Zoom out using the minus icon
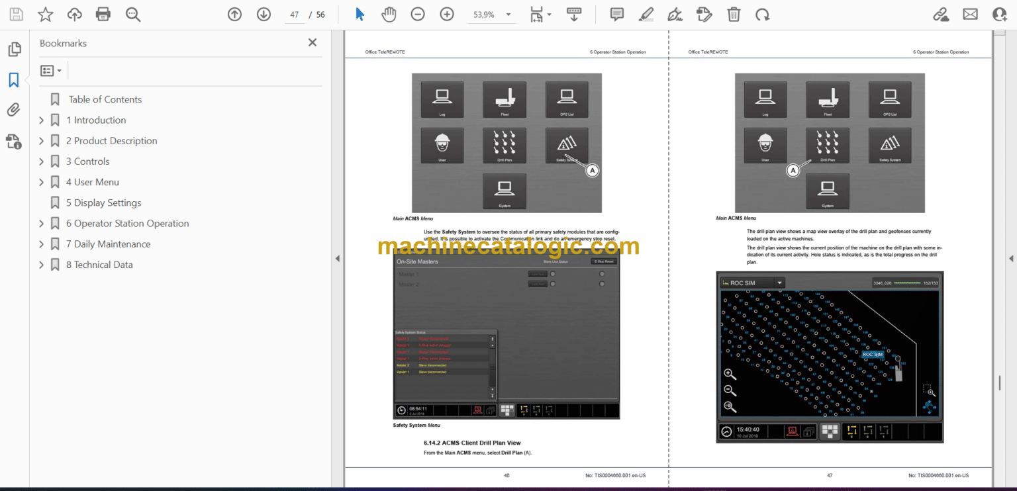This screenshot has width=1017, height=491. click(x=418, y=14)
